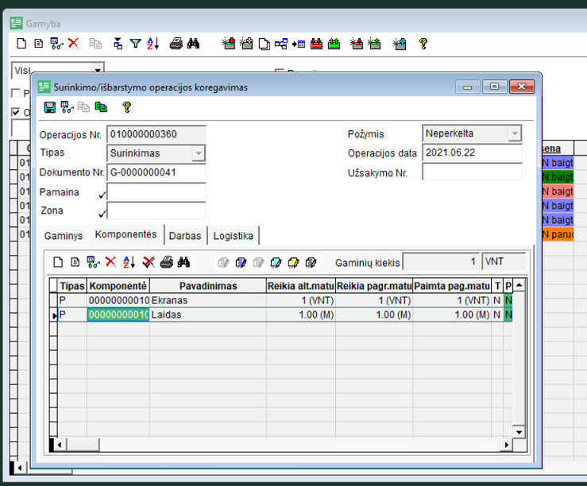Click yellow Help question mark in Gamyba toolbar
This screenshot has height=486, width=587.
pyautogui.click(x=423, y=44)
